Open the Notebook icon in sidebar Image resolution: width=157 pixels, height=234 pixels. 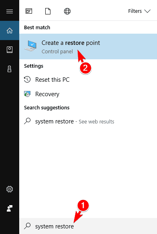10,50
